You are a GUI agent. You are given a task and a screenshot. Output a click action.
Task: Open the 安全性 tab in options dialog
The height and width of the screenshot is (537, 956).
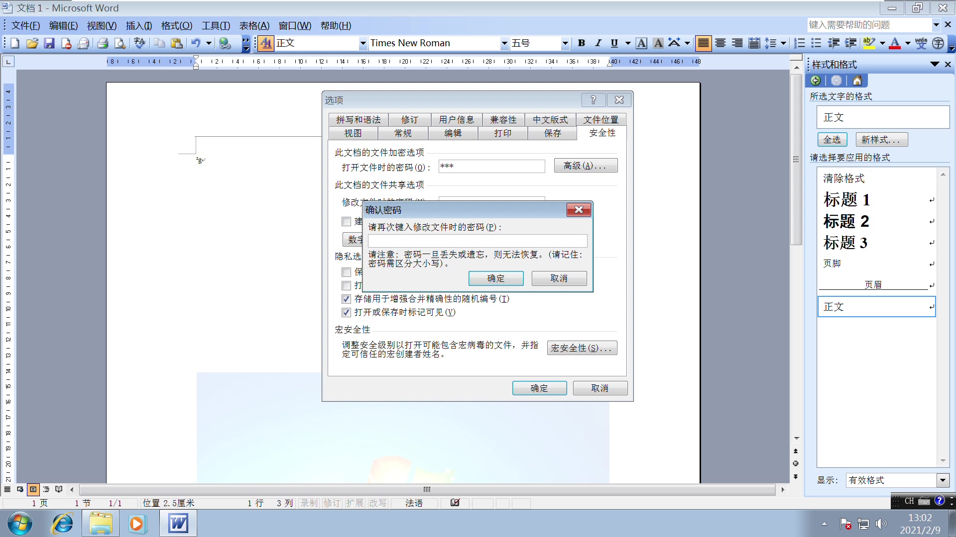(x=601, y=133)
